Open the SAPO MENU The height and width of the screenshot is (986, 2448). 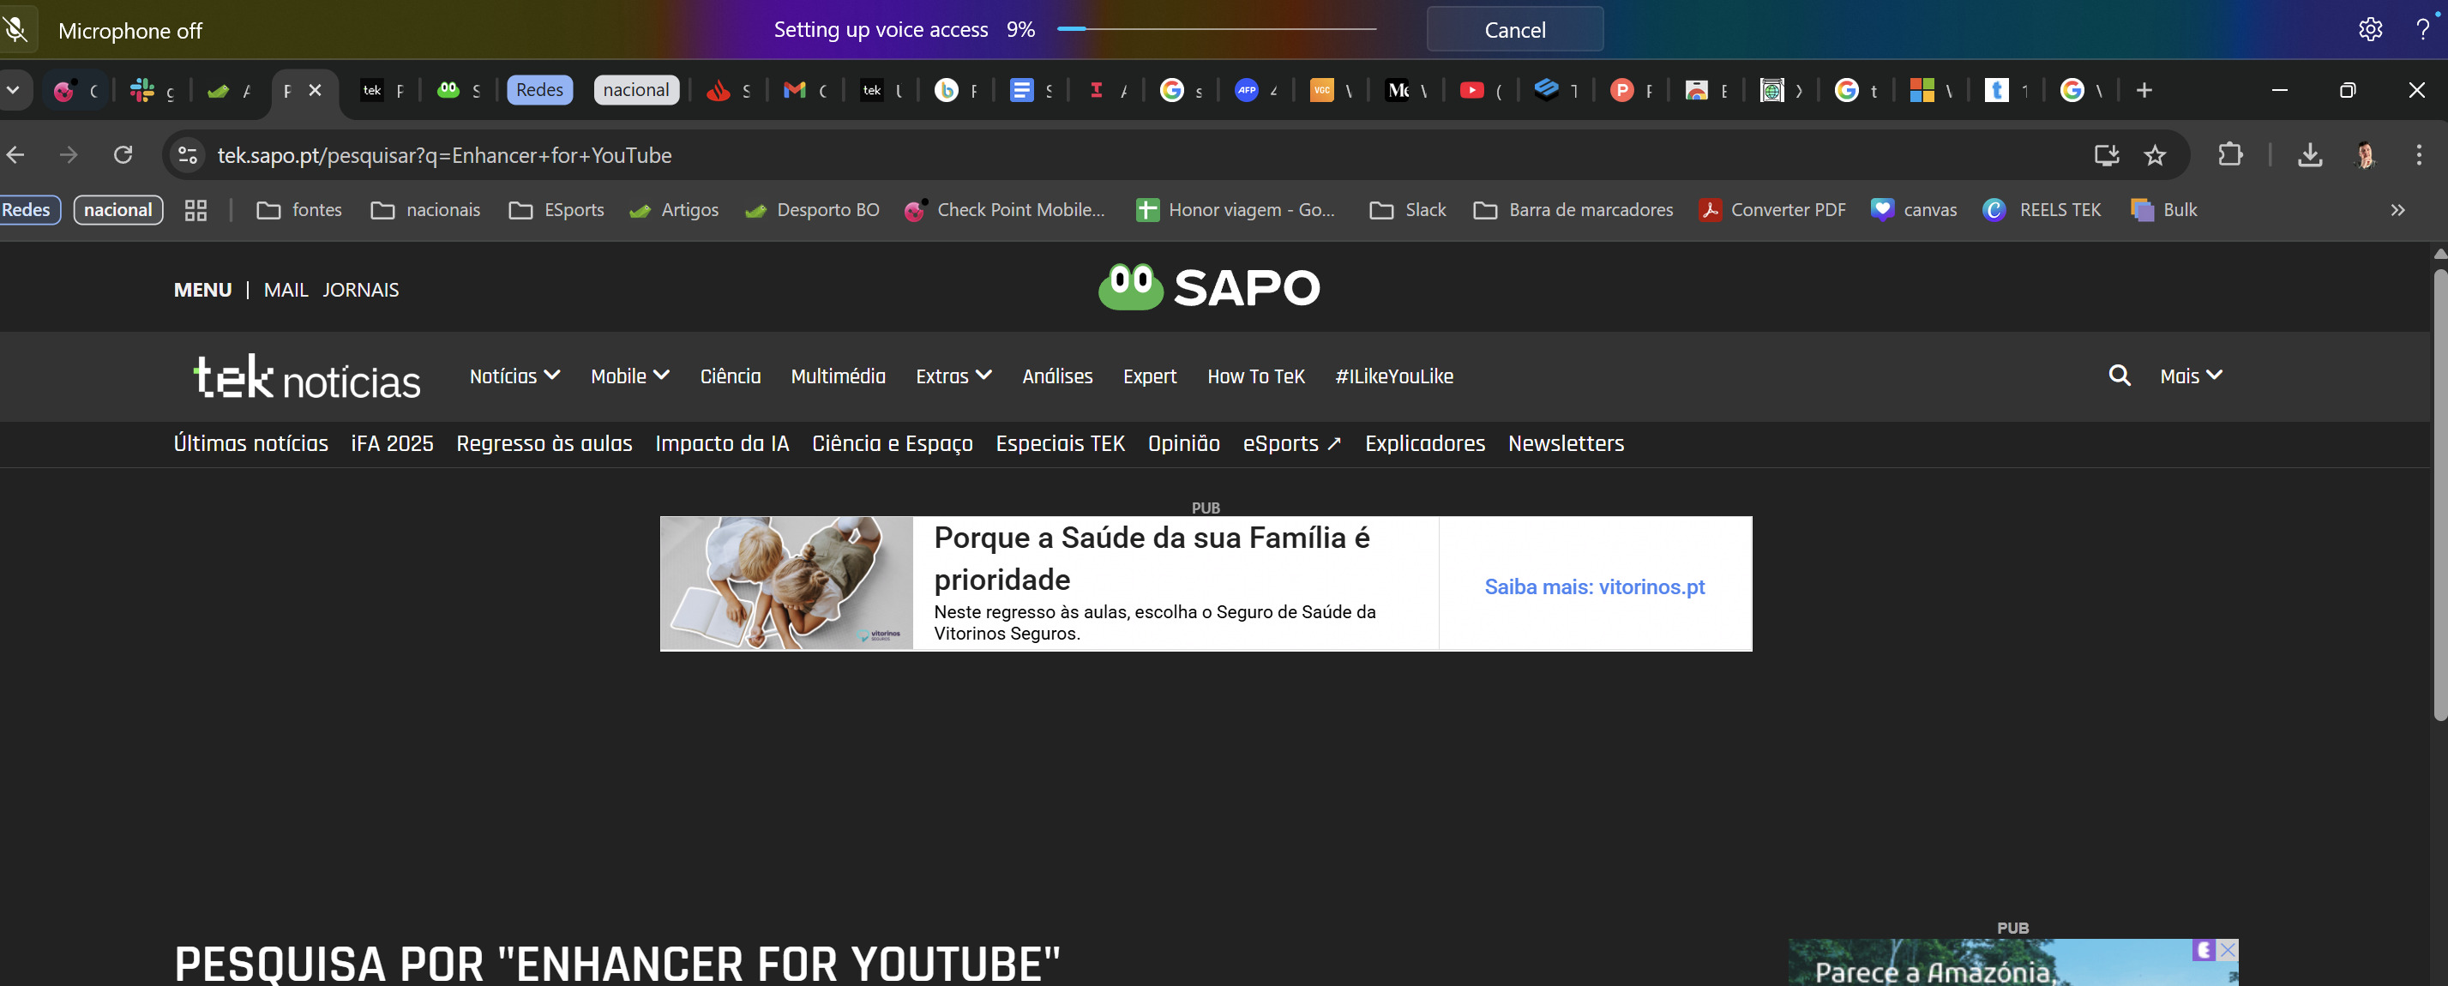pyautogui.click(x=202, y=290)
